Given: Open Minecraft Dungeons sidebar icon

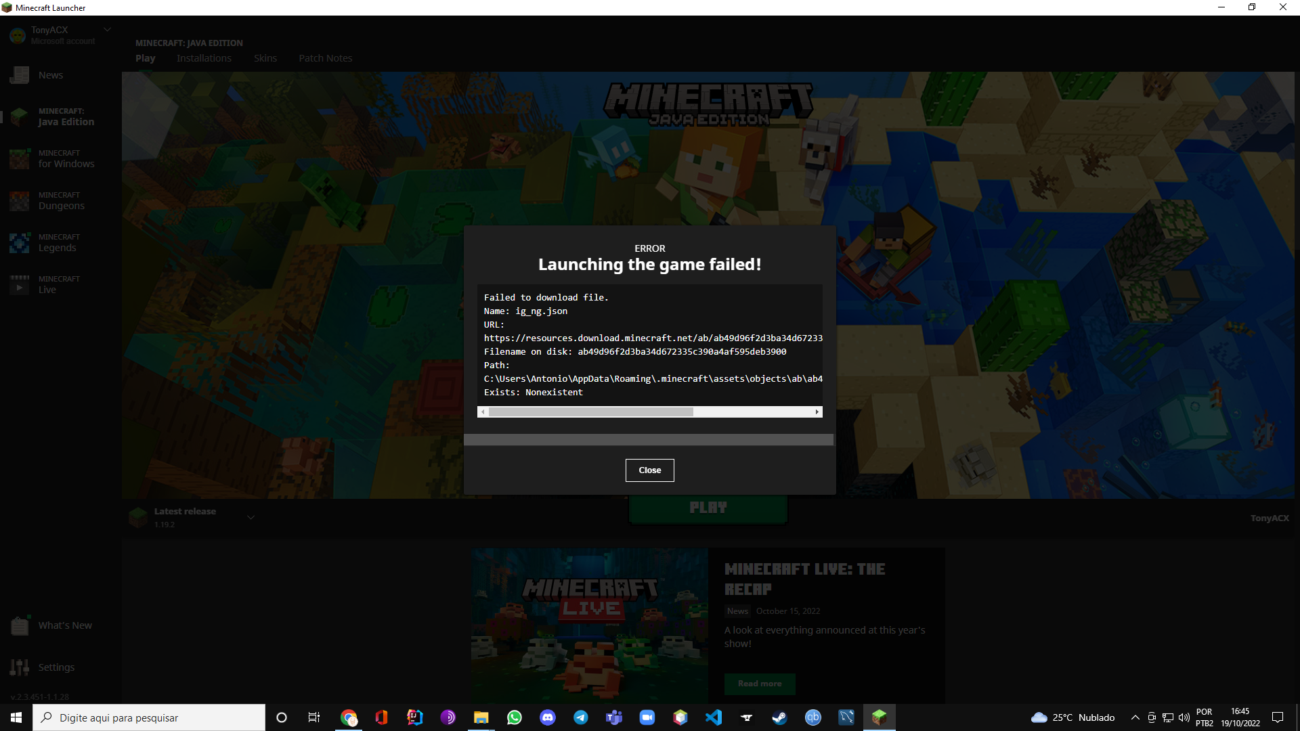Looking at the screenshot, I should click(20, 200).
